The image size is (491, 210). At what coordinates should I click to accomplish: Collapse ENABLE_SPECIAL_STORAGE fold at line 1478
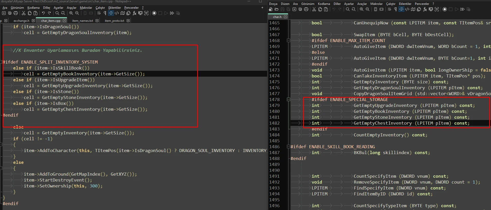[288, 99]
